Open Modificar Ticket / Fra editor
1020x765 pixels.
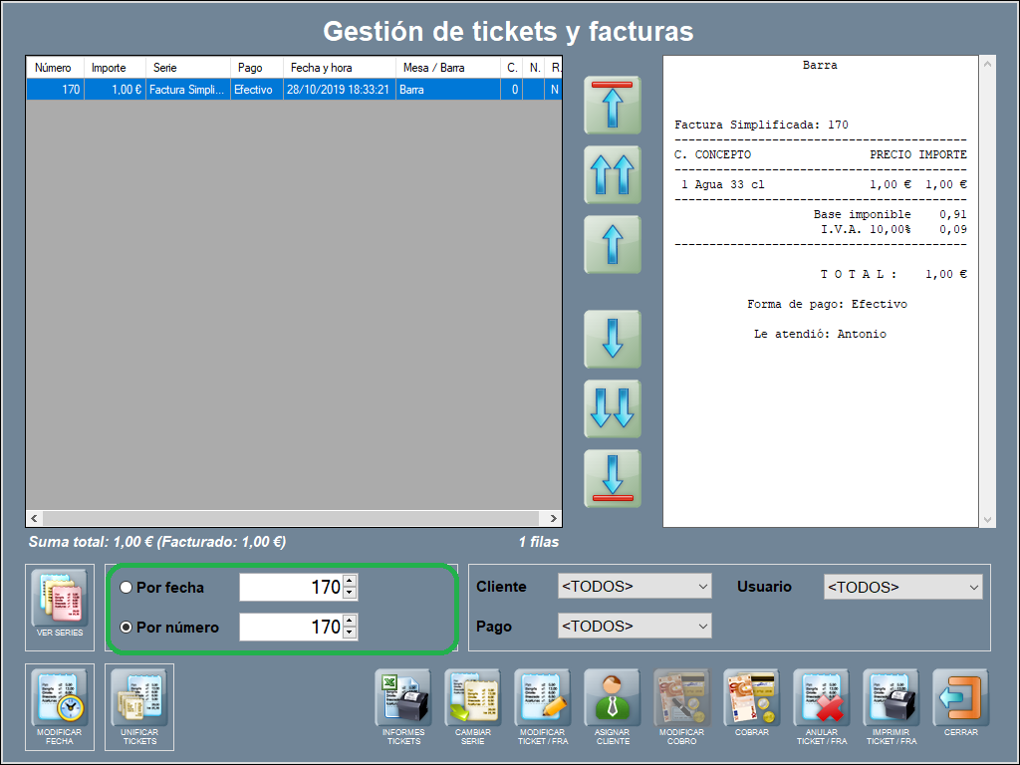click(543, 698)
